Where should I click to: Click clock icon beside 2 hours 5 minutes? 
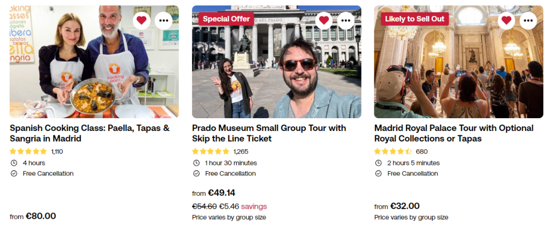(x=379, y=163)
